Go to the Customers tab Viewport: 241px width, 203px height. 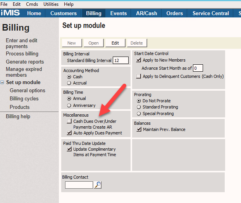(x=64, y=13)
